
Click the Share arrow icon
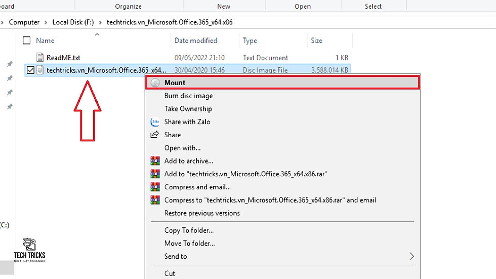tap(155, 135)
